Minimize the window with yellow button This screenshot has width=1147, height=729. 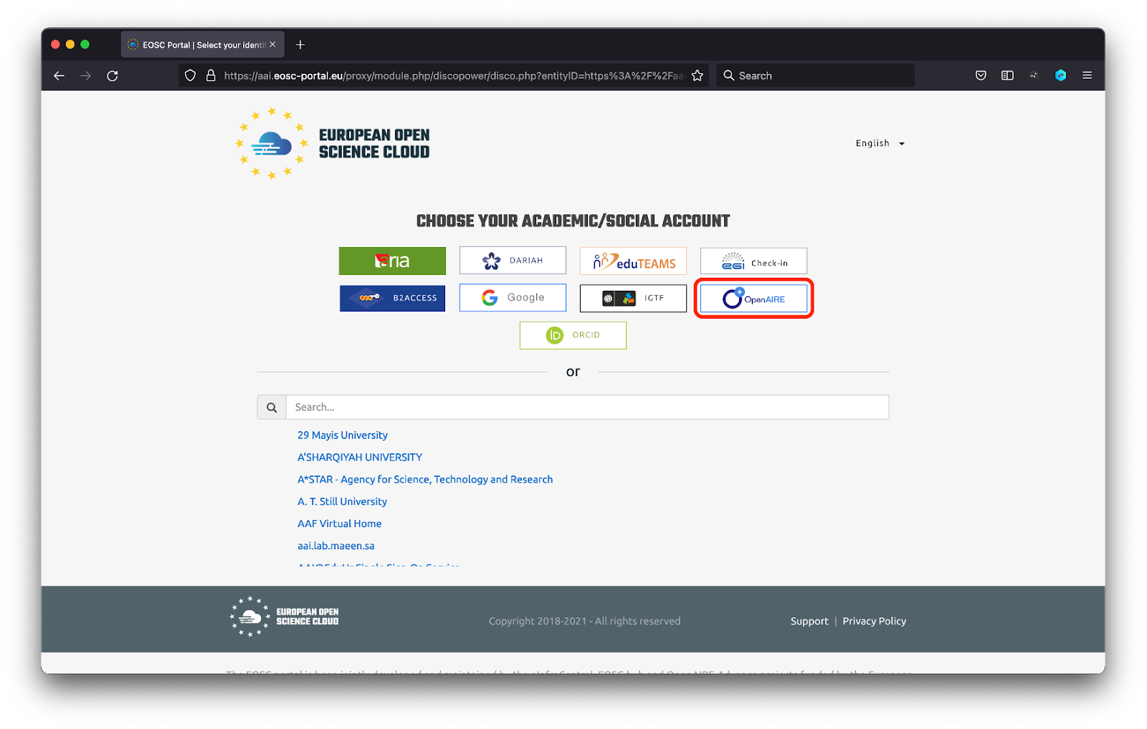(70, 44)
